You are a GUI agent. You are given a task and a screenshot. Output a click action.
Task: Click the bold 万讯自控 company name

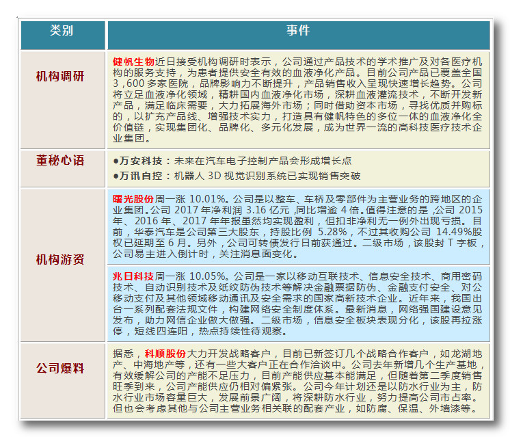(142, 176)
